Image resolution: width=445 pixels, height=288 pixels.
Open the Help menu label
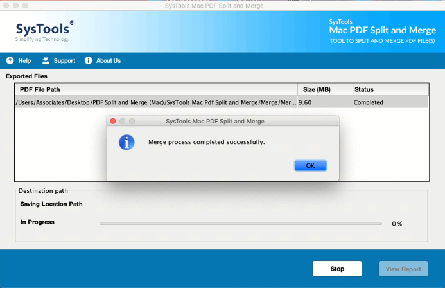pos(24,61)
